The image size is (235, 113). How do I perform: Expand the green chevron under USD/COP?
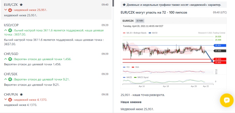pyautogui.click(x=6, y=30)
